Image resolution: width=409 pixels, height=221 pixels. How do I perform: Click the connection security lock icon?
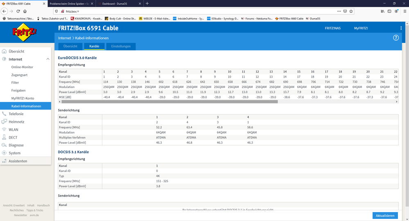(x=63, y=11)
